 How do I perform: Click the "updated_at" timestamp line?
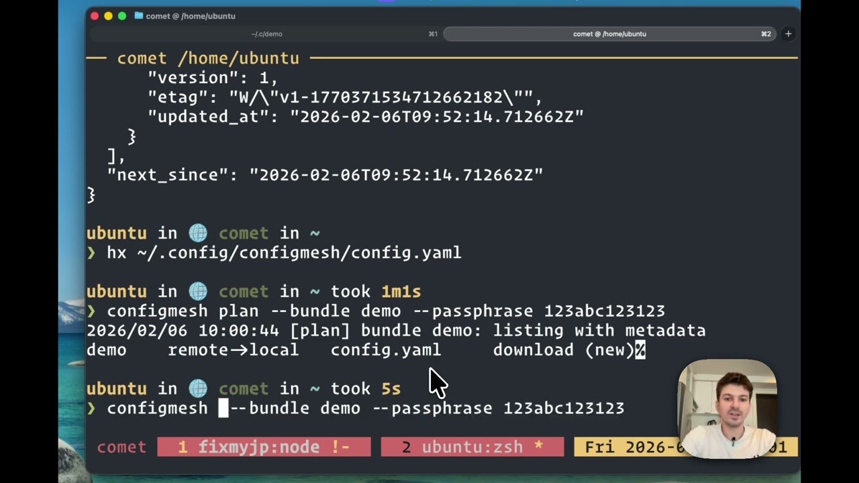pos(366,117)
